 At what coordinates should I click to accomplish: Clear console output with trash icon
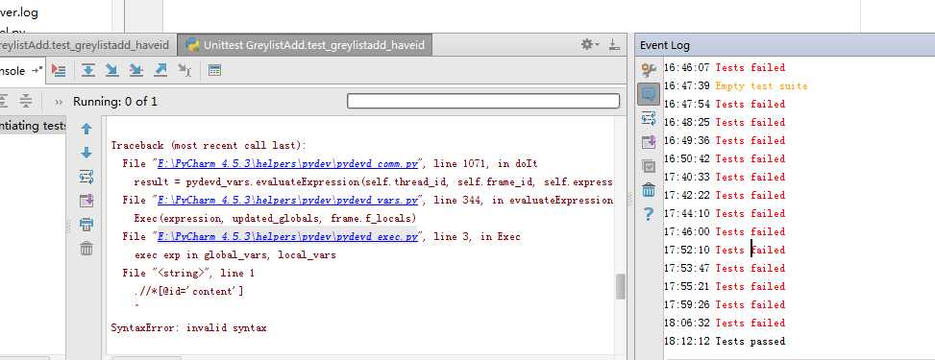(86, 248)
